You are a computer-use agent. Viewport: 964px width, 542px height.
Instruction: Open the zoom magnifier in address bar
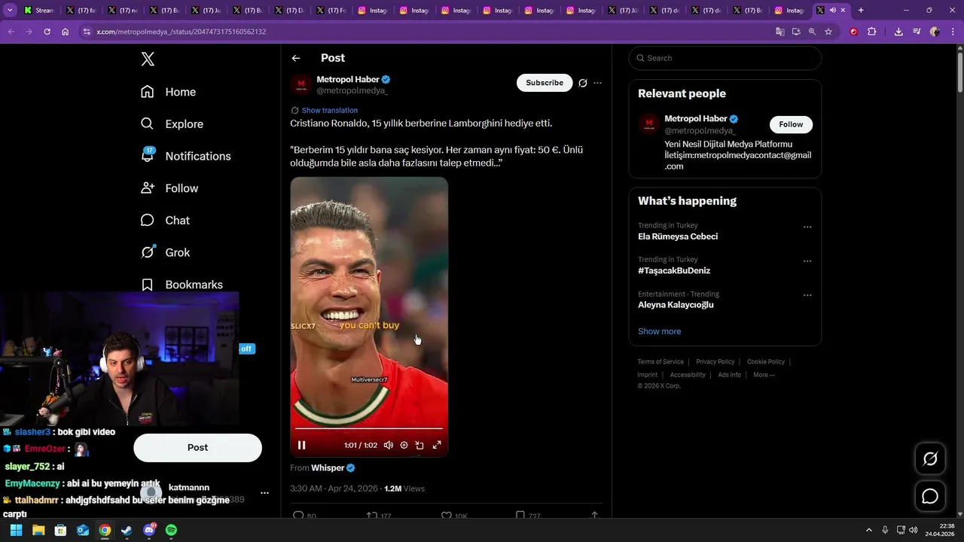pos(812,32)
